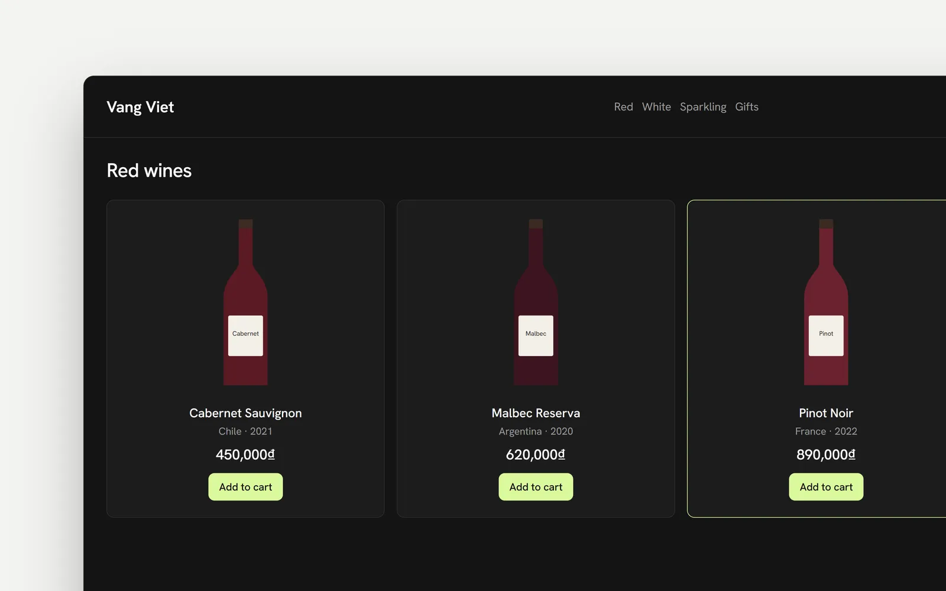Open the Pinot Noir product title
Image resolution: width=946 pixels, height=591 pixels.
coord(826,413)
